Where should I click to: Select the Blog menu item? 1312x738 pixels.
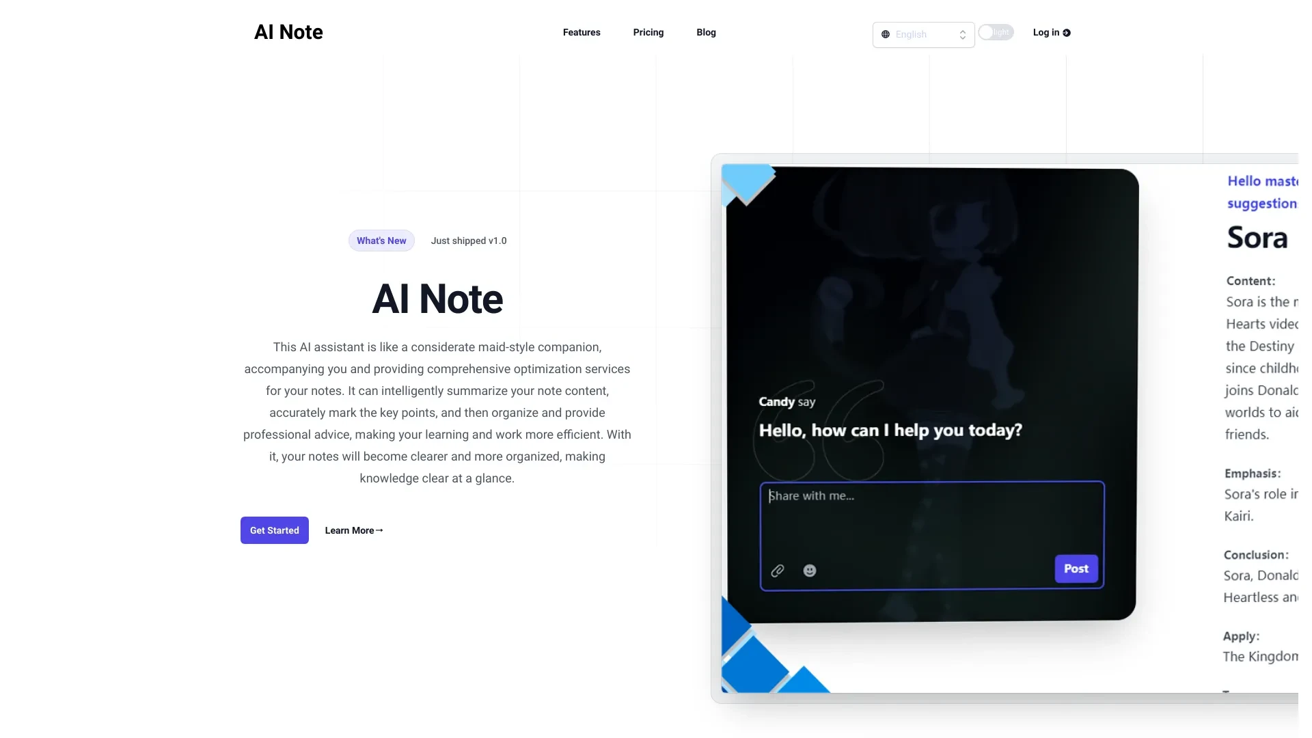click(707, 31)
